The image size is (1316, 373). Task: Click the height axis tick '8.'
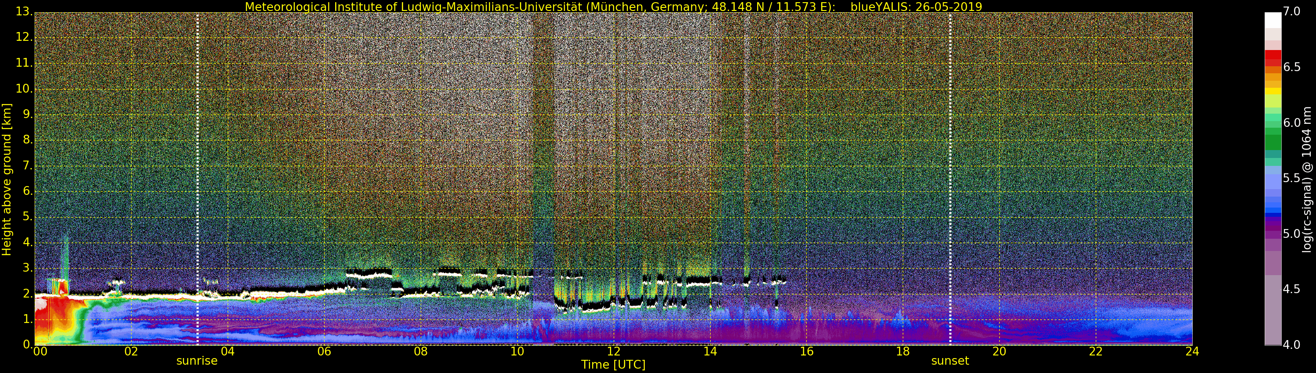pyautogui.click(x=28, y=140)
